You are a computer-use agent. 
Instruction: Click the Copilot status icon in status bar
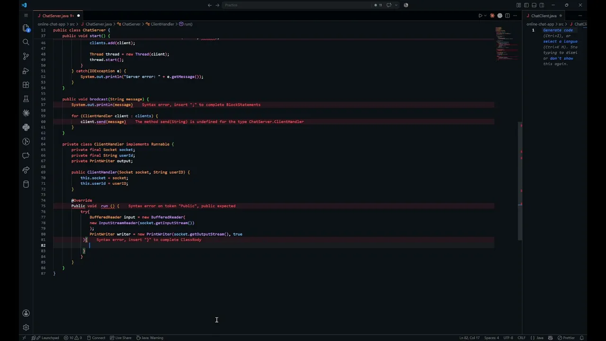point(551,338)
